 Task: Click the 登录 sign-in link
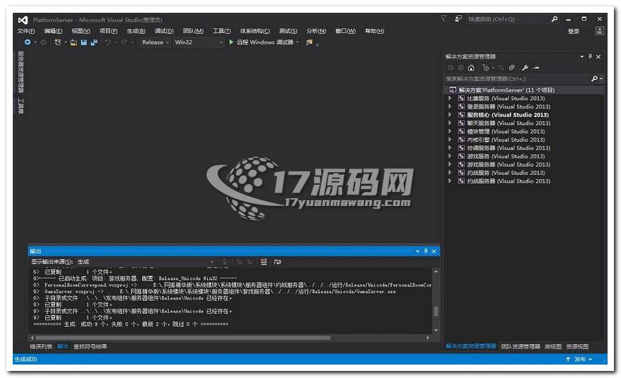pyautogui.click(x=573, y=31)
